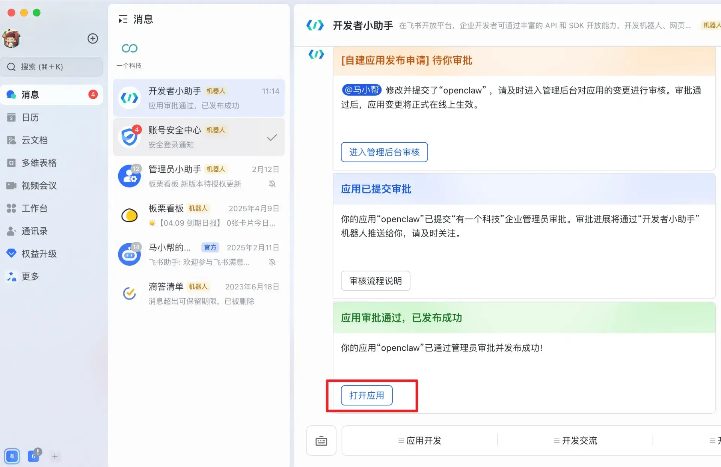
Task: Click muted bell on 马小帮 chat
Action: [x=272, y=262]
